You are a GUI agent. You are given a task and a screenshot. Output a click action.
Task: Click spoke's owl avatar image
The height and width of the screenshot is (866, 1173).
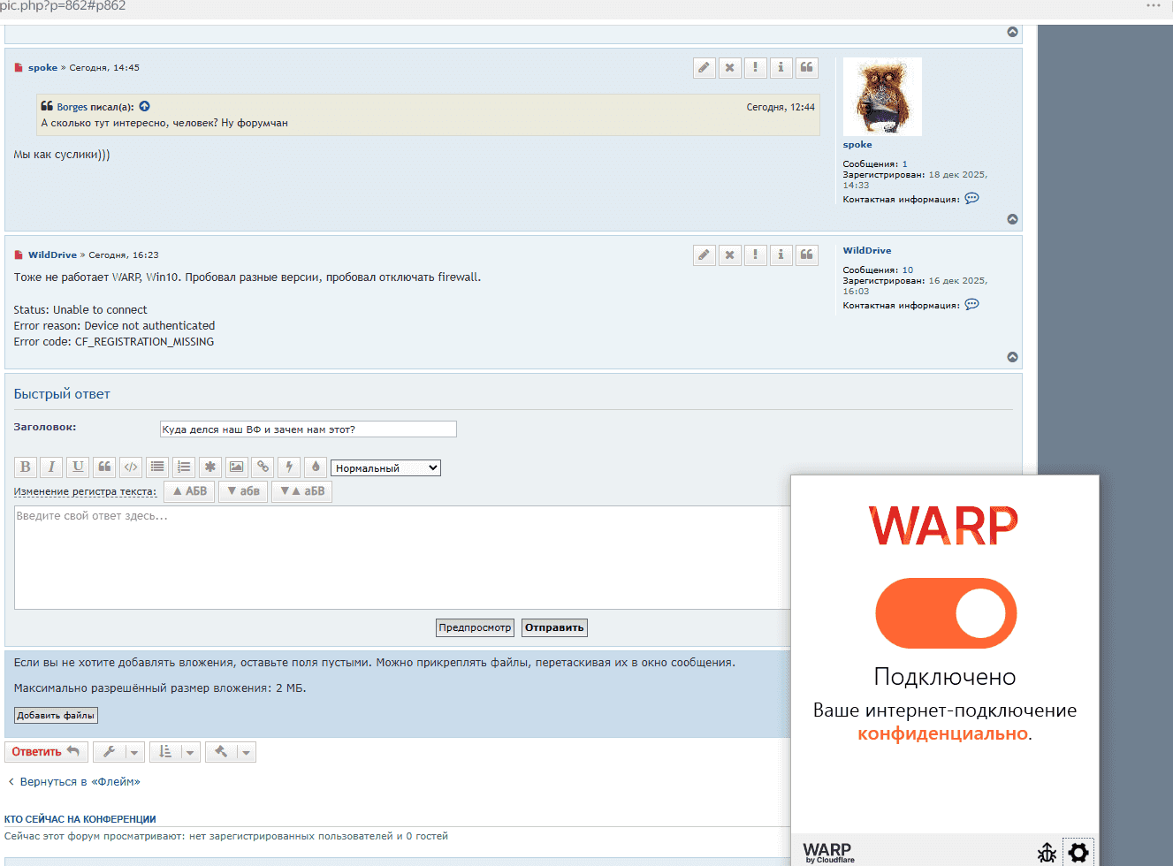point(882,97)
